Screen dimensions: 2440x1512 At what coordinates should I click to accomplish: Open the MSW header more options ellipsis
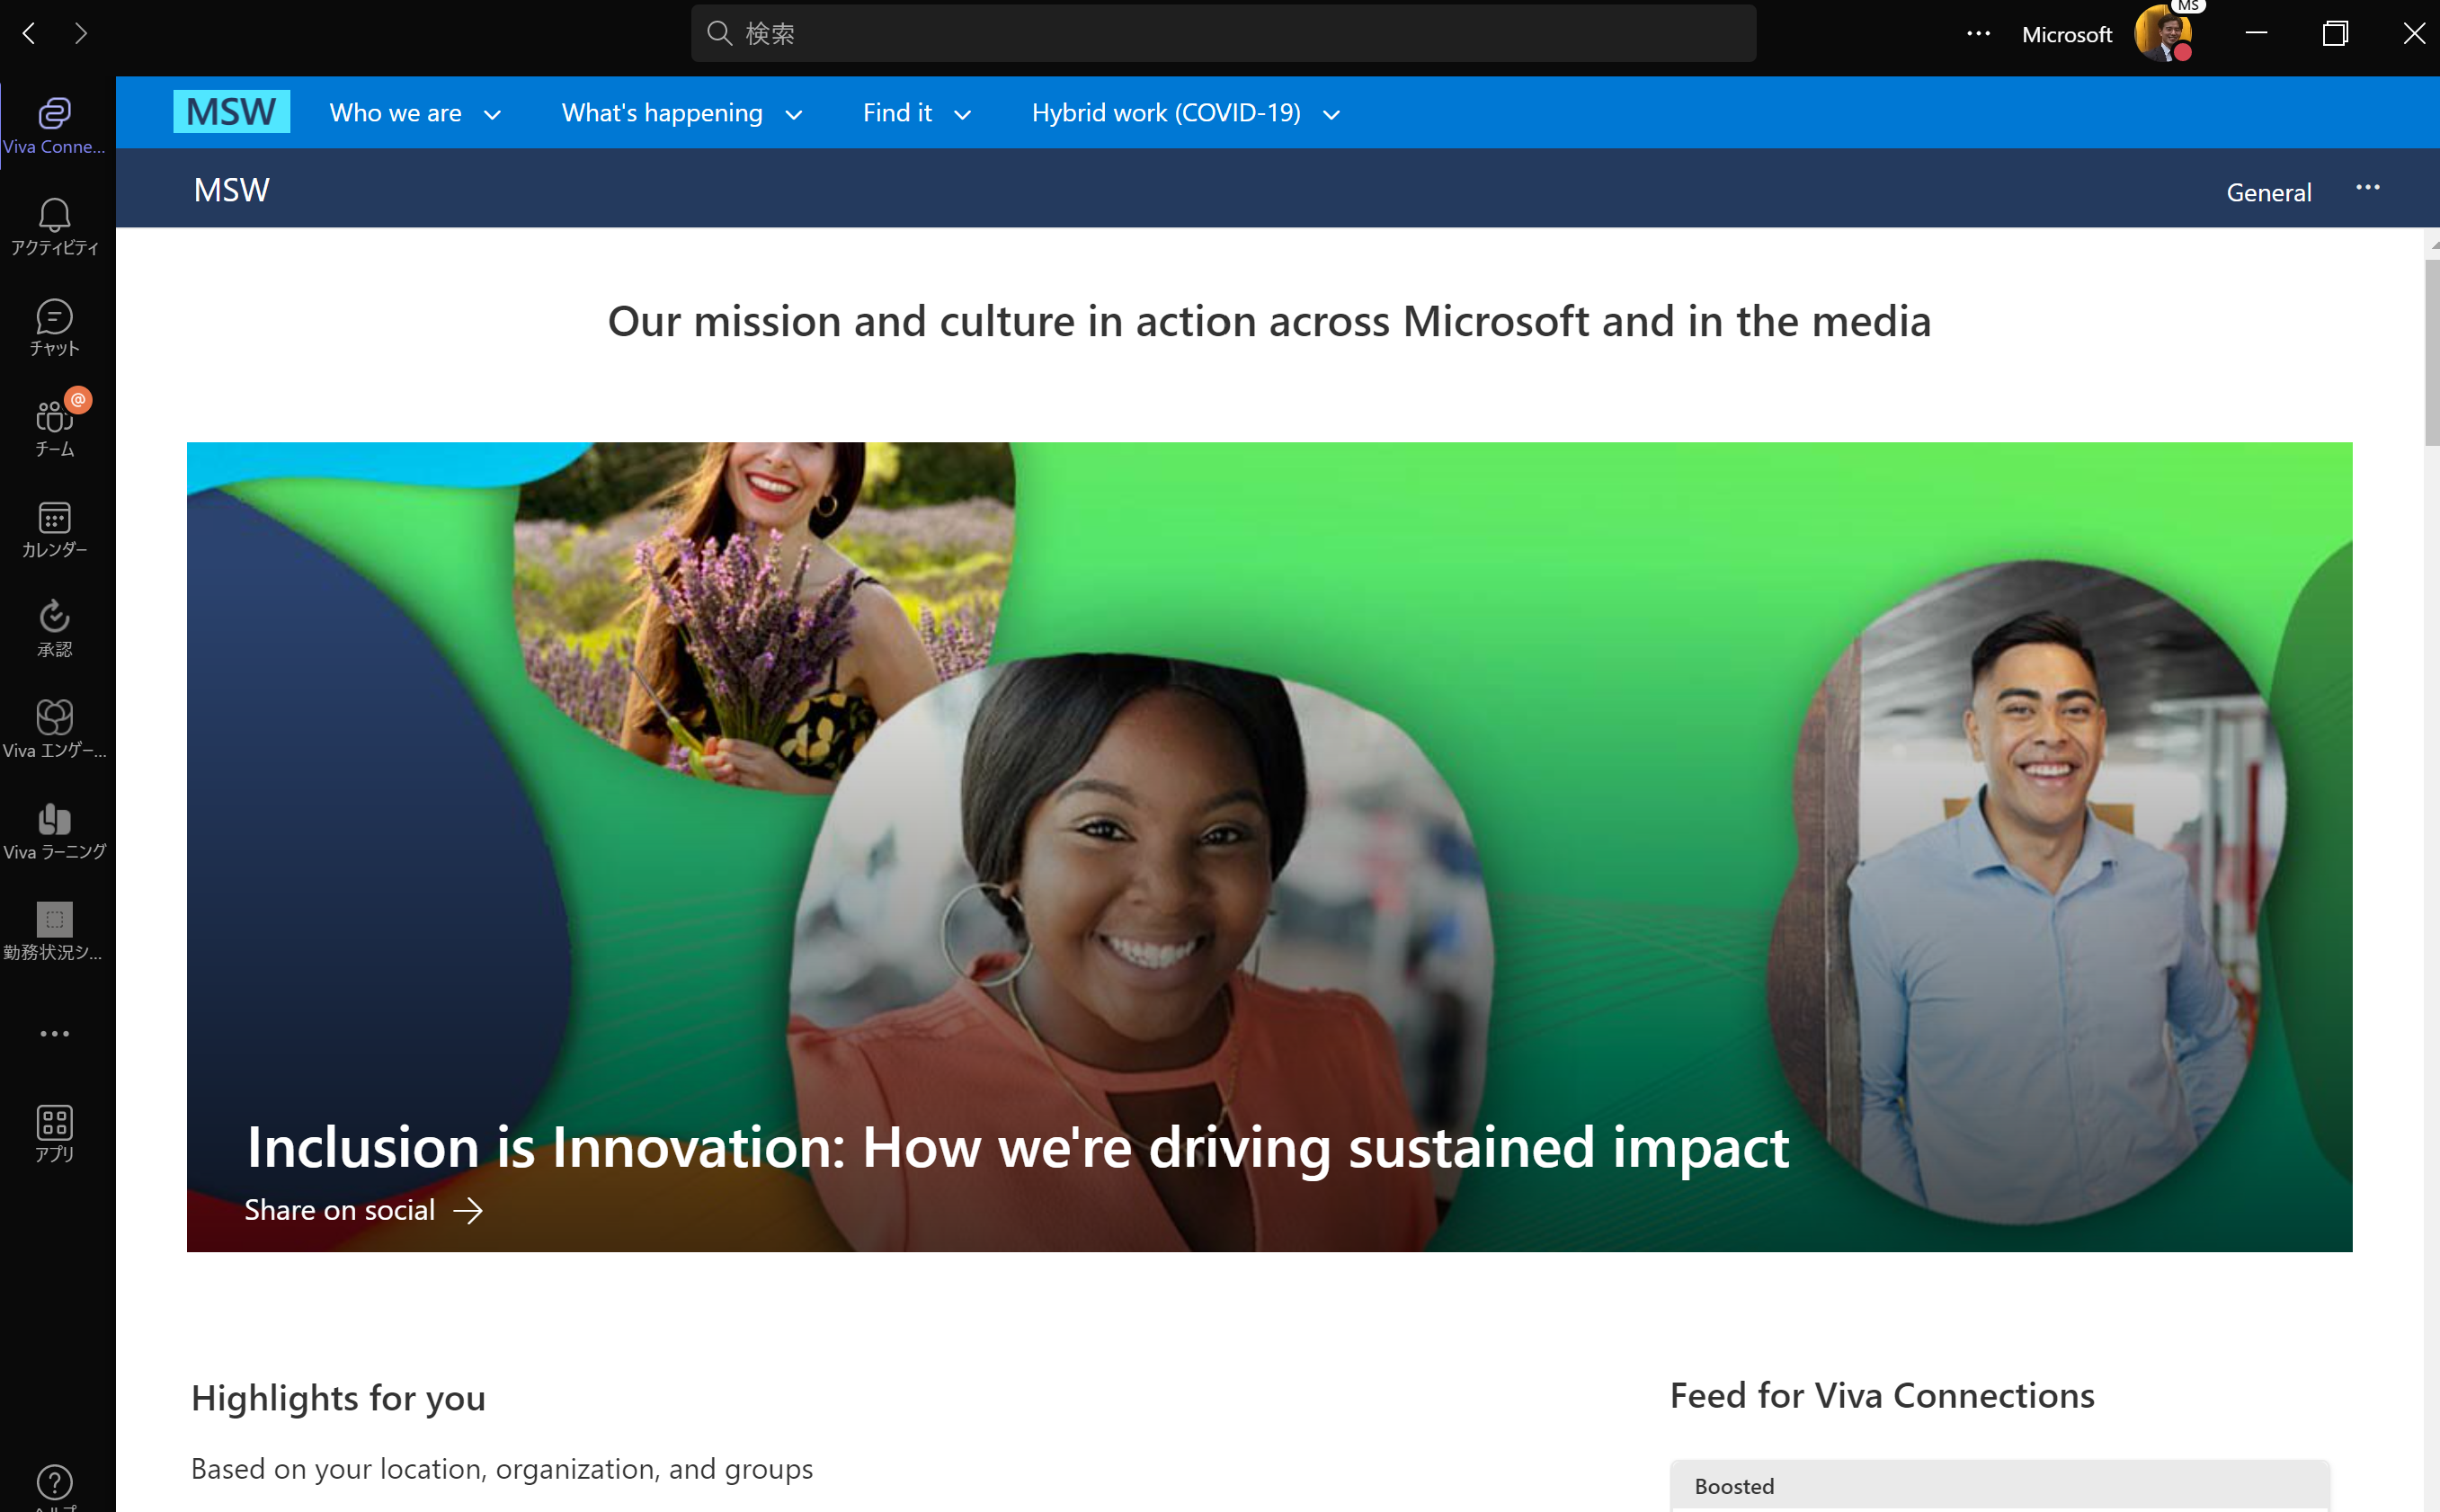[2367, 188]
